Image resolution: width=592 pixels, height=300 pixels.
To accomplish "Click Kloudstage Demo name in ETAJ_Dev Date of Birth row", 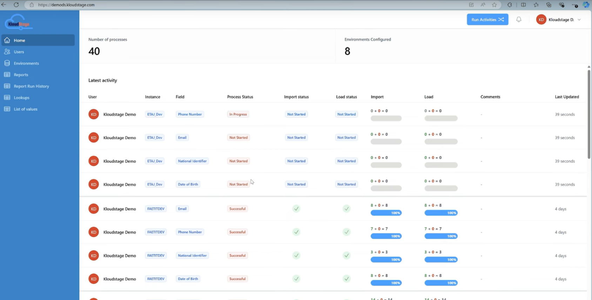I will tap(120, 184).
